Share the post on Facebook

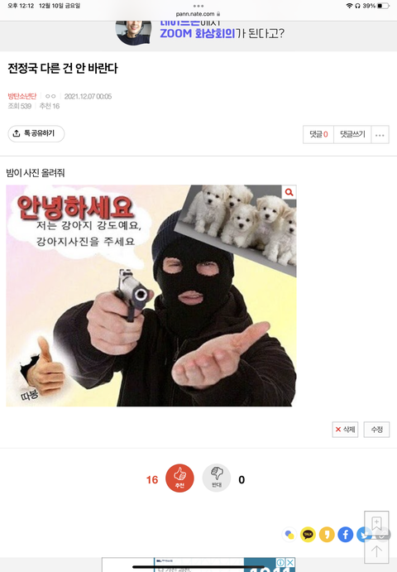(x=346, y=535)
